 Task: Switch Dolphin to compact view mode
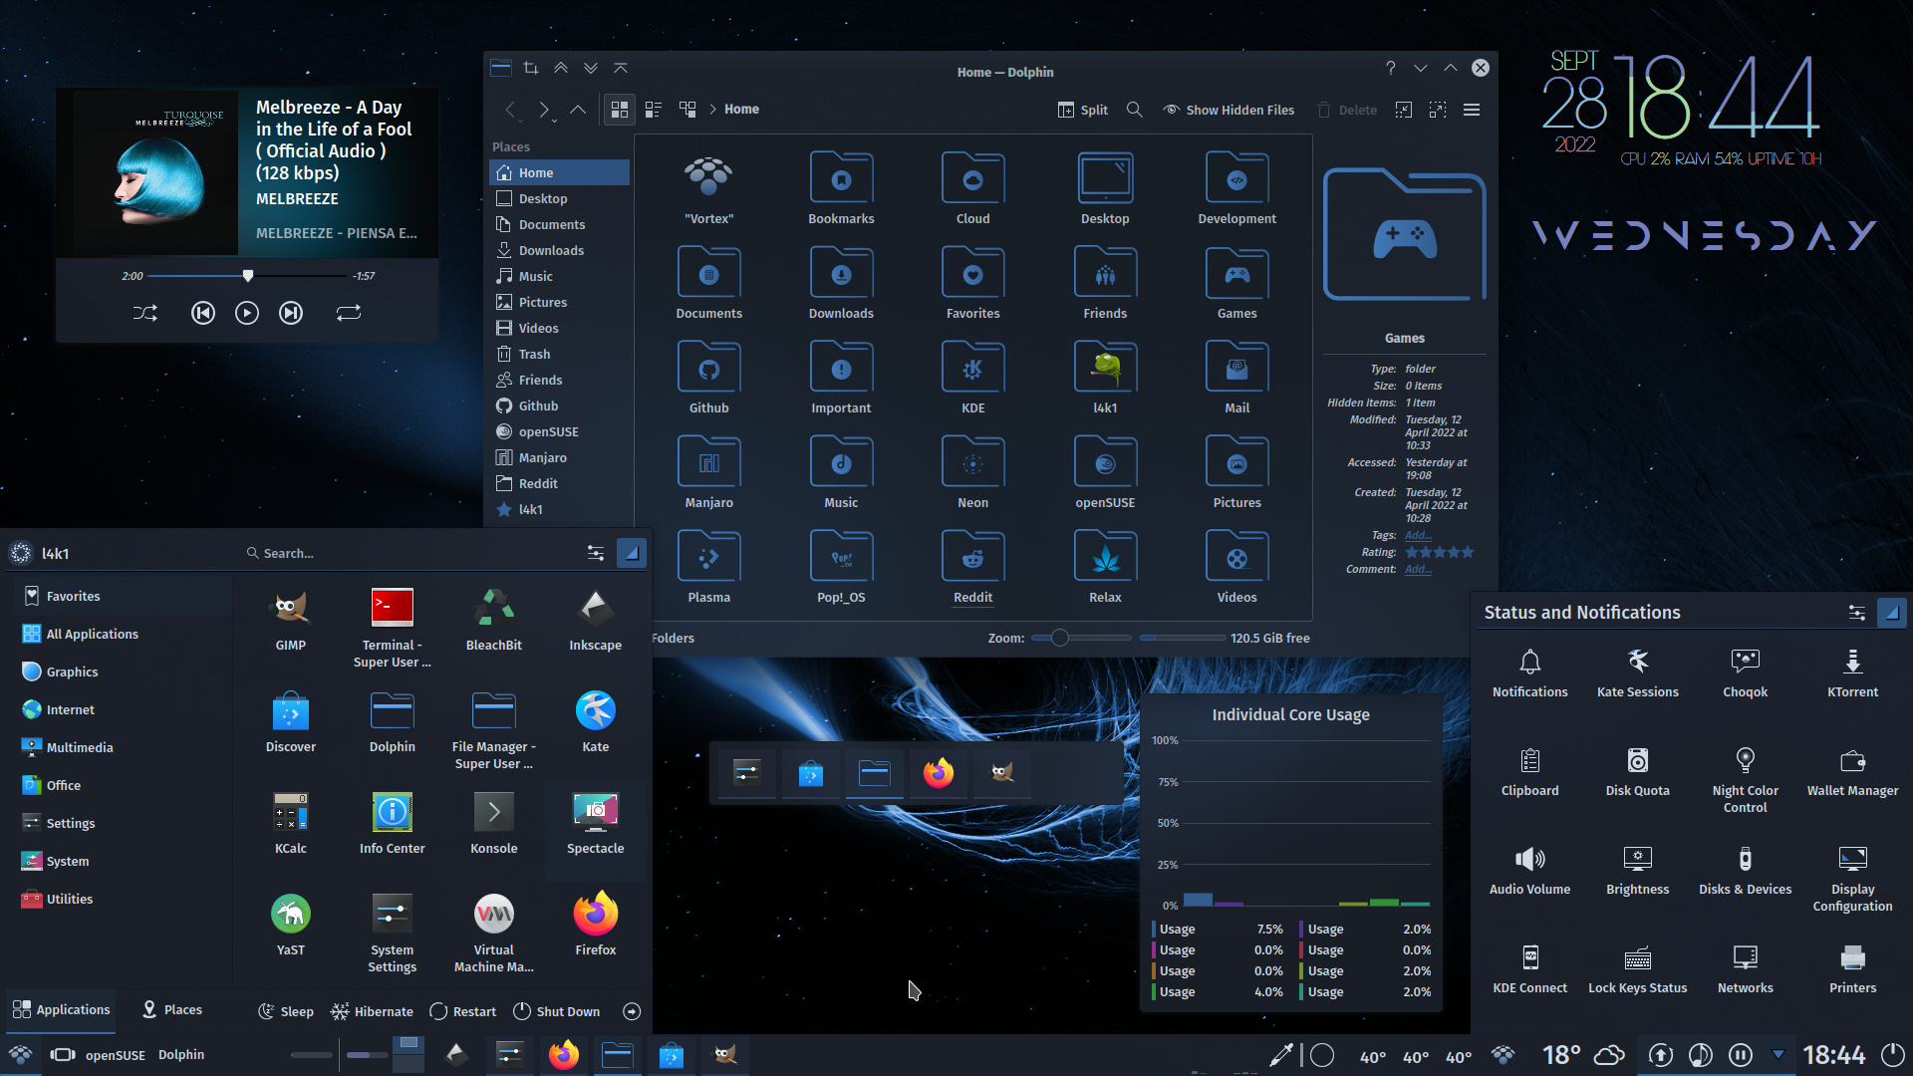pyautogui.click(x=654, y=109)
